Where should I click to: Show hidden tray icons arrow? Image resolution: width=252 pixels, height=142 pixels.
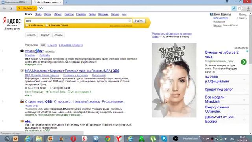(203, 139)
